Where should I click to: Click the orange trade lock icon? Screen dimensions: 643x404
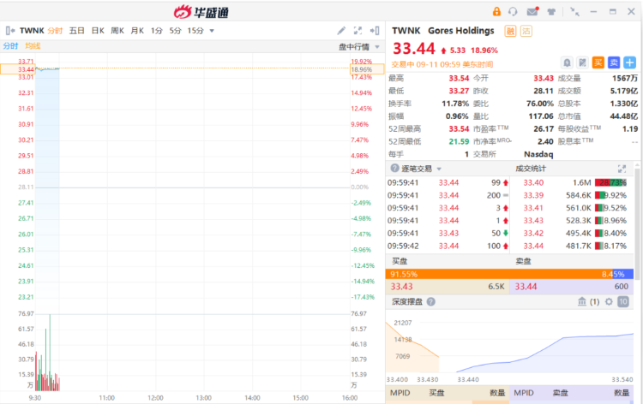[x=496, y=11]
